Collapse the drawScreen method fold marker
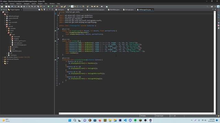Image resolution: width=220 pixels, height=123 pixels. click(x=58, y=29)
